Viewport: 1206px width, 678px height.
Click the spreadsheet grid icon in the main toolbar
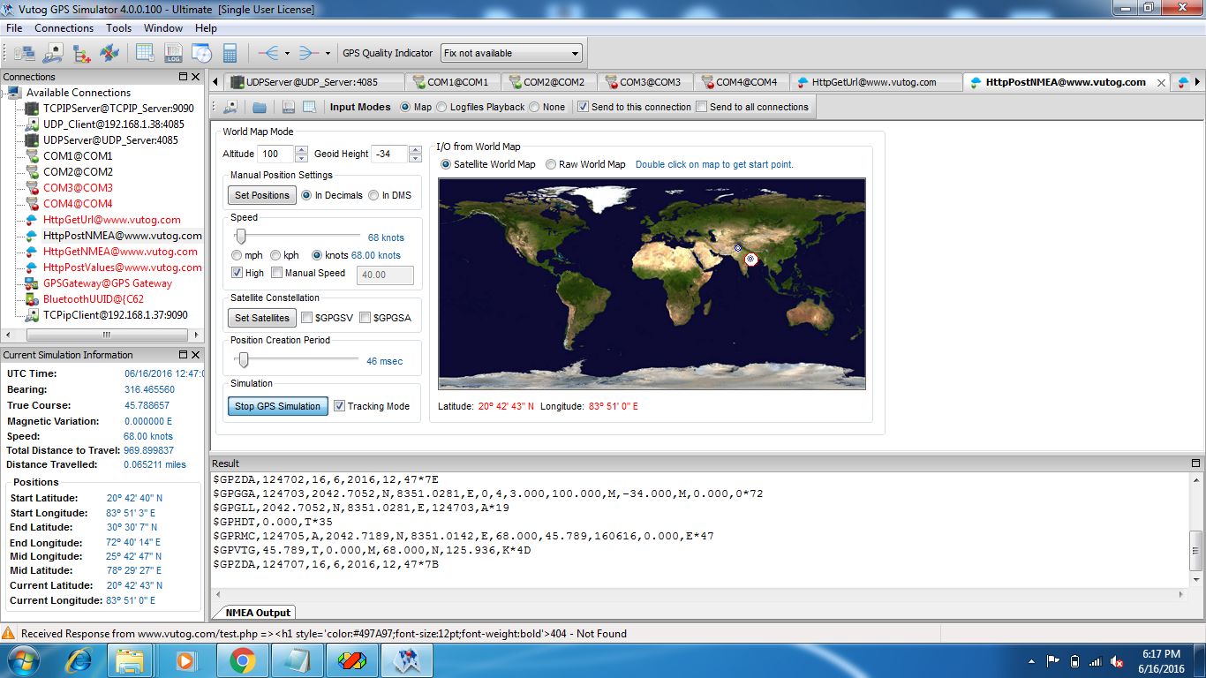click(x=145, y=53)
